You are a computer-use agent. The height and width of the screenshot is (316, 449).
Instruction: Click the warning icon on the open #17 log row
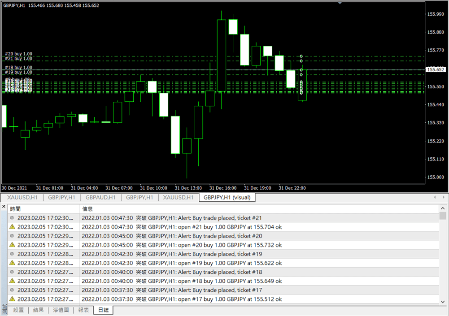click(x=13, y=299)
